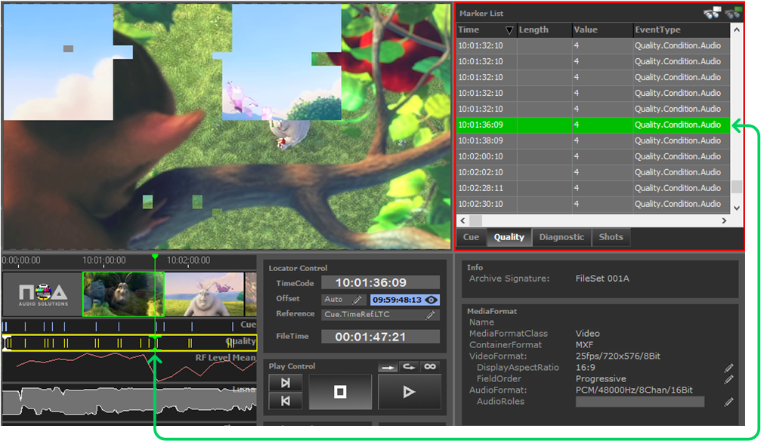Toggle the eye icon beside offset 09:59:48:13
The image size is (761, 441).
[x=431, y=300]
